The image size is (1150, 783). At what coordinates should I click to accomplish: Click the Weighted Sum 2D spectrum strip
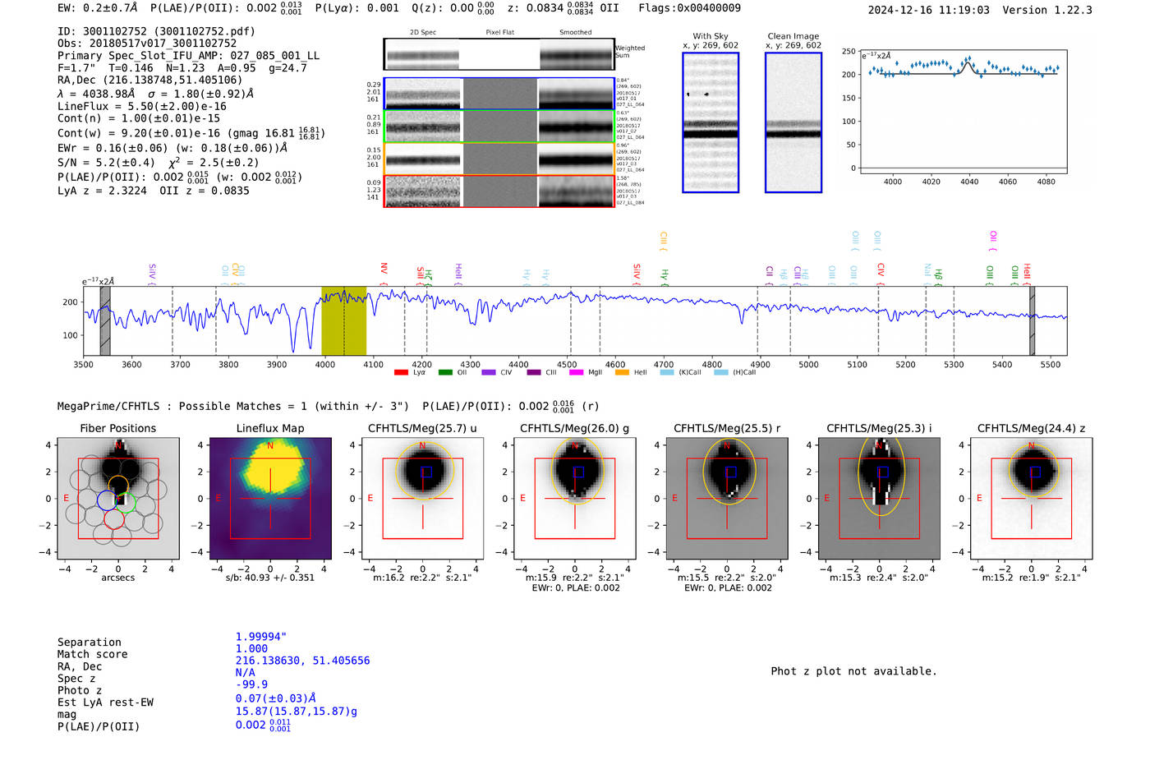[x=499, y=55]
